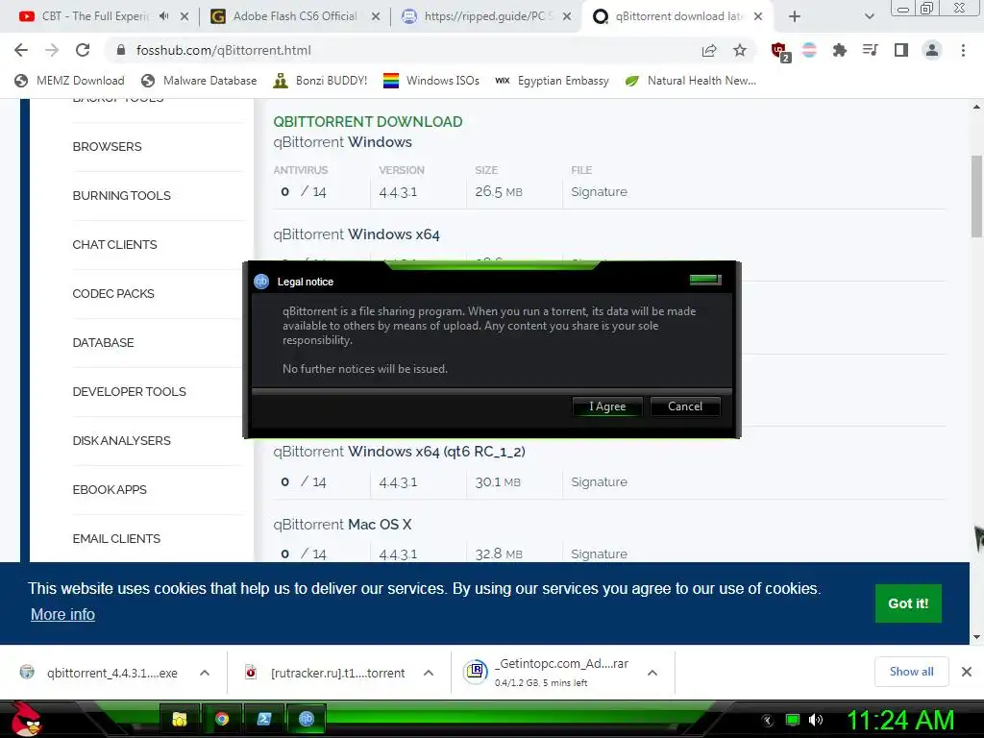Click Cancel in Legal notice dialog

tap(684, 406)
